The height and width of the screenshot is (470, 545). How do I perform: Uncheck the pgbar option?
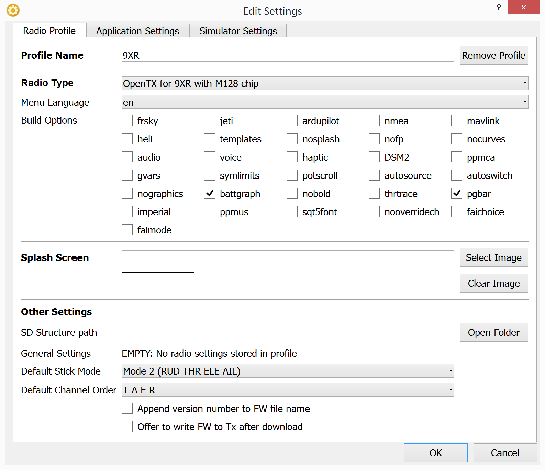457,193
